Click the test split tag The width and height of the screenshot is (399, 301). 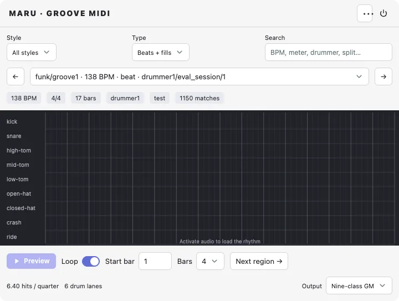(160, 98)
